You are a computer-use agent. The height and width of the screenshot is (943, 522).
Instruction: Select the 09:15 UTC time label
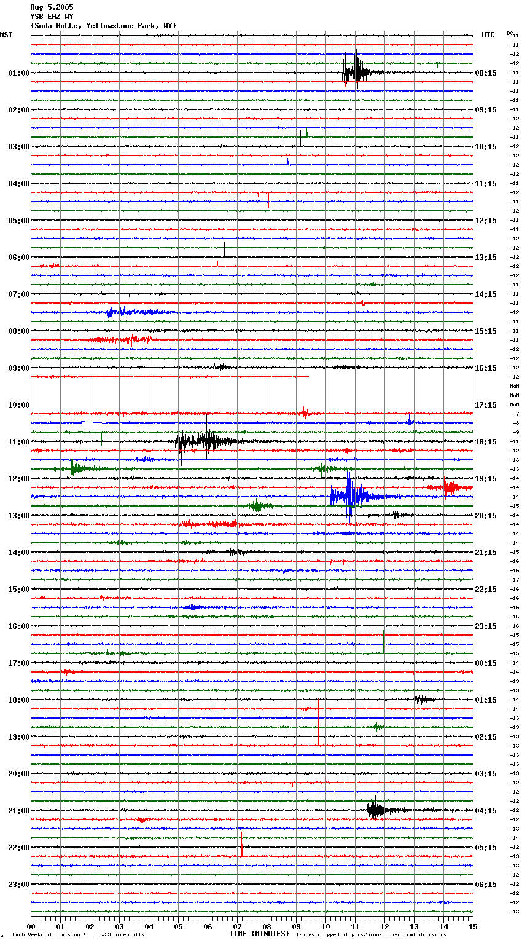486,110
